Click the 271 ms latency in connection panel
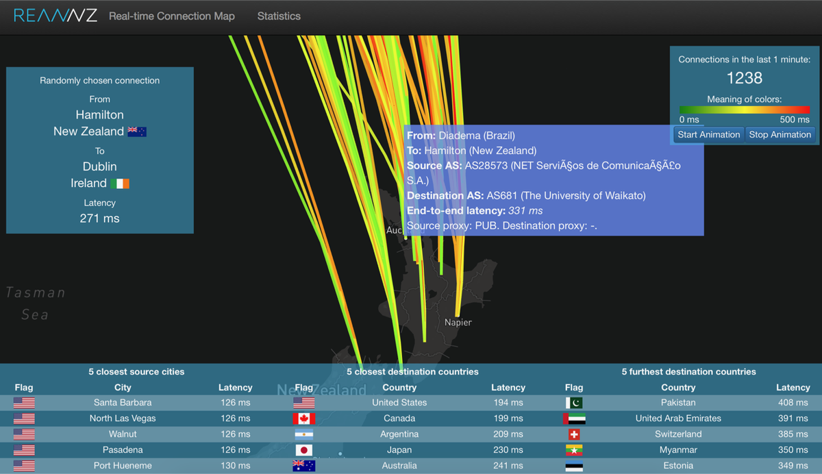 pyautogui.click(x=100, y=219)
